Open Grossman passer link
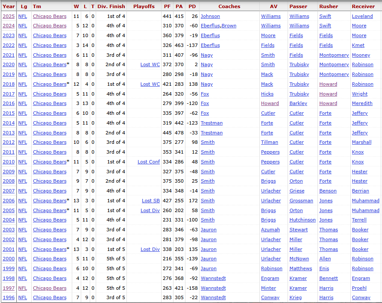The height and width of the screenshot is (303, 382). pyautogui.click(x=301, y=201)
